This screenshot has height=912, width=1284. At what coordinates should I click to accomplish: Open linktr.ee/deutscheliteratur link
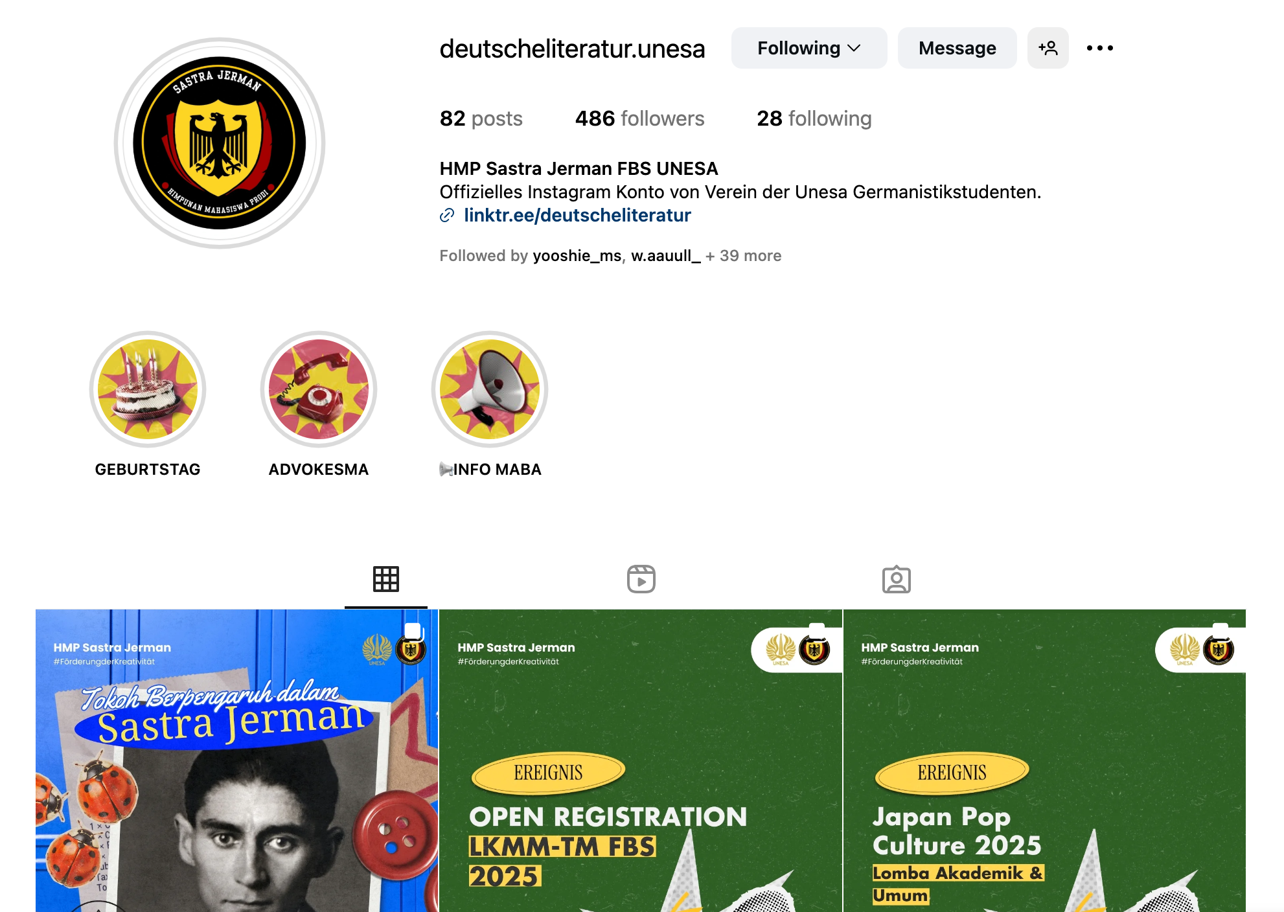[577, 215]
